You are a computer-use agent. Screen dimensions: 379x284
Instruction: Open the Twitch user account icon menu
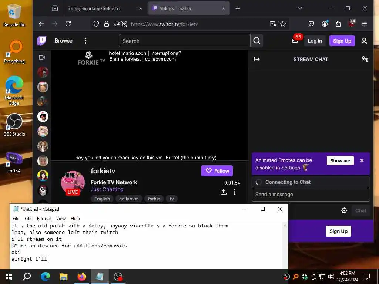364,41
